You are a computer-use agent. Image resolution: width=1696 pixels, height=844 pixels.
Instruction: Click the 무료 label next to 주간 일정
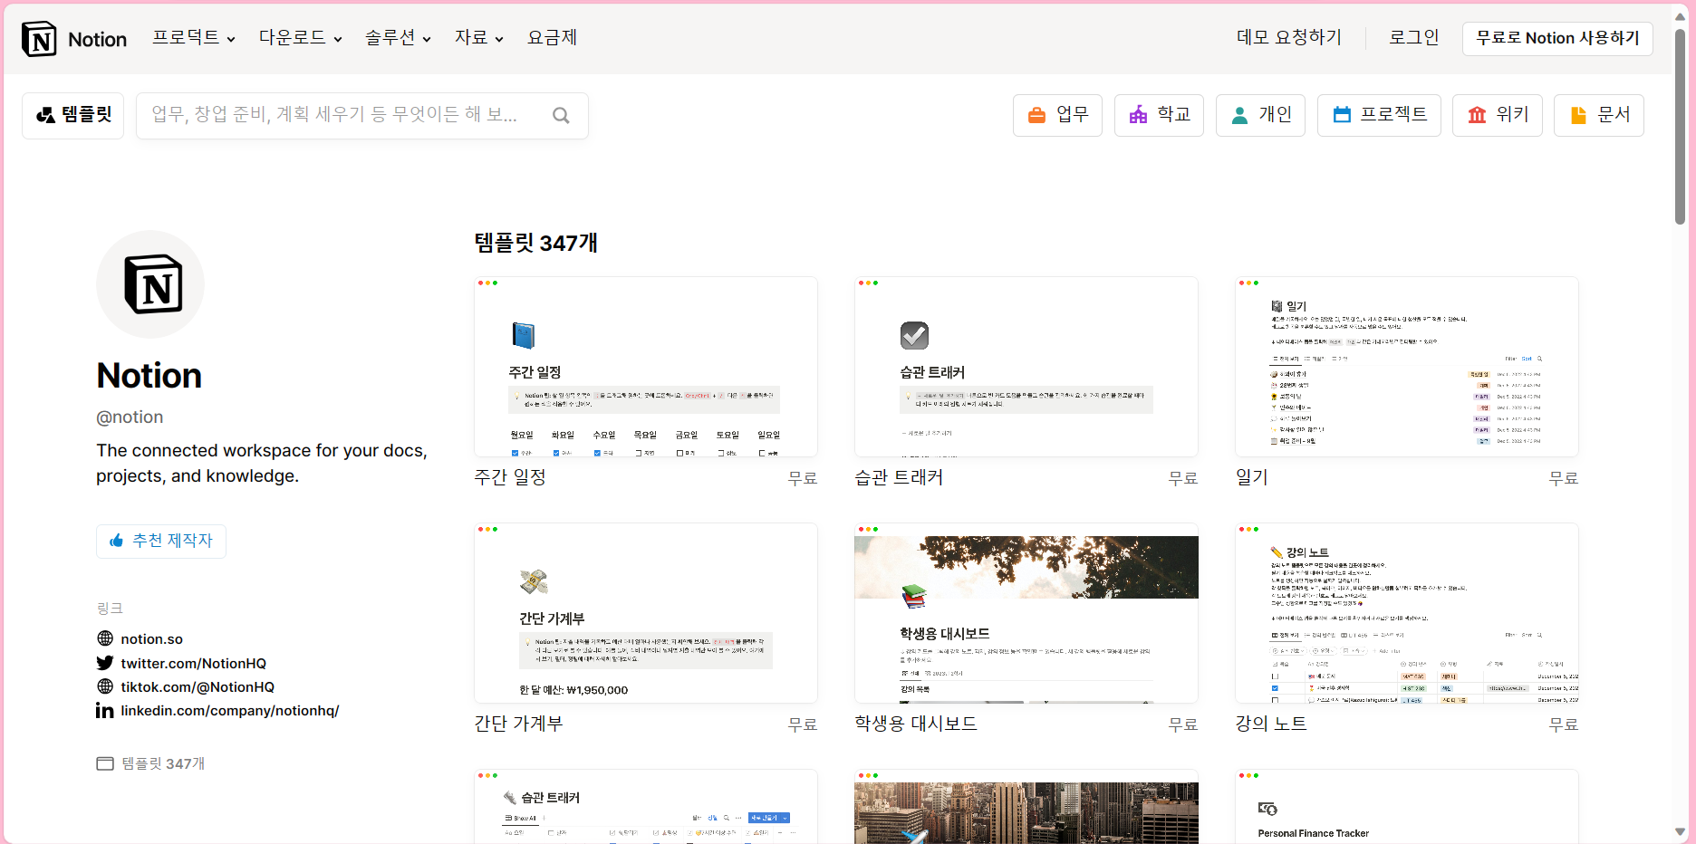click(803, 478)
